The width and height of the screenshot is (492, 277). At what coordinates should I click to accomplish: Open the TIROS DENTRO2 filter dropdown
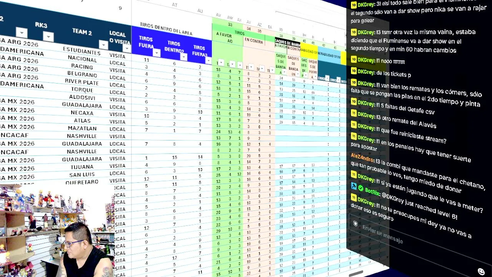tap(184, 57)
